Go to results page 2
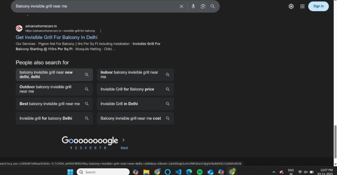 76,148
